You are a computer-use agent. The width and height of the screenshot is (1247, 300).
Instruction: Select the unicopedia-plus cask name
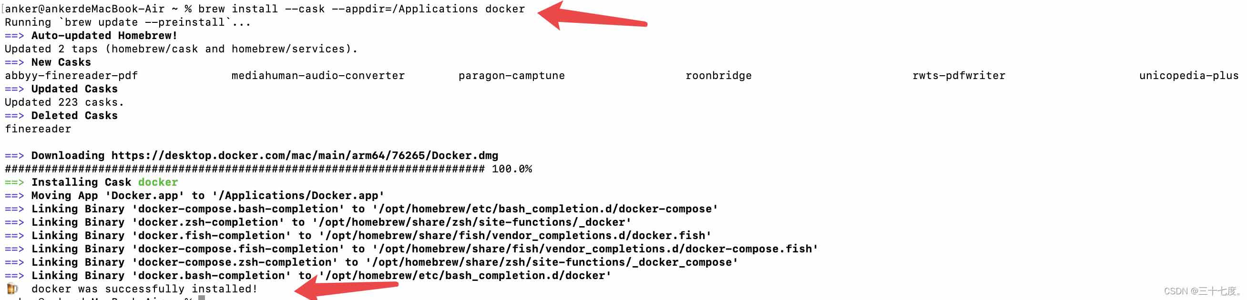[x=1188, y=76]
